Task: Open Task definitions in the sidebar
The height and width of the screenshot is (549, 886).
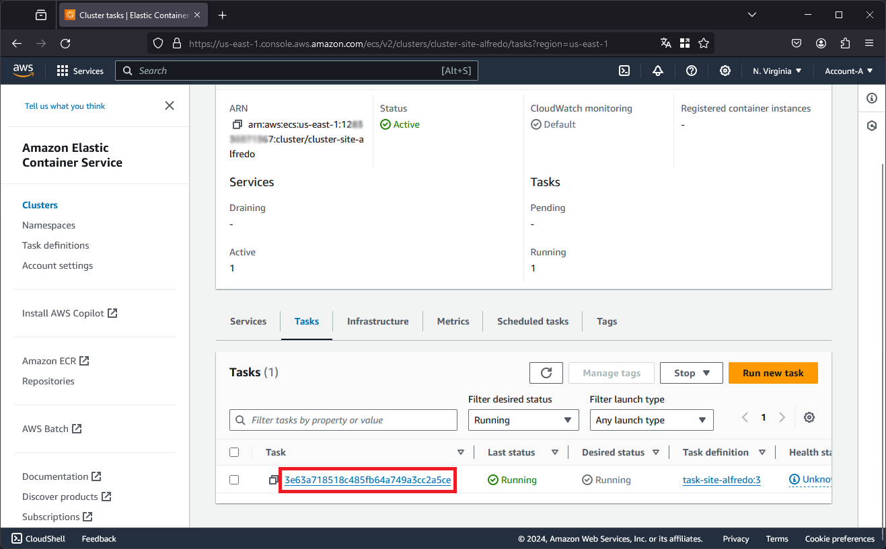Action: point(56,245)
